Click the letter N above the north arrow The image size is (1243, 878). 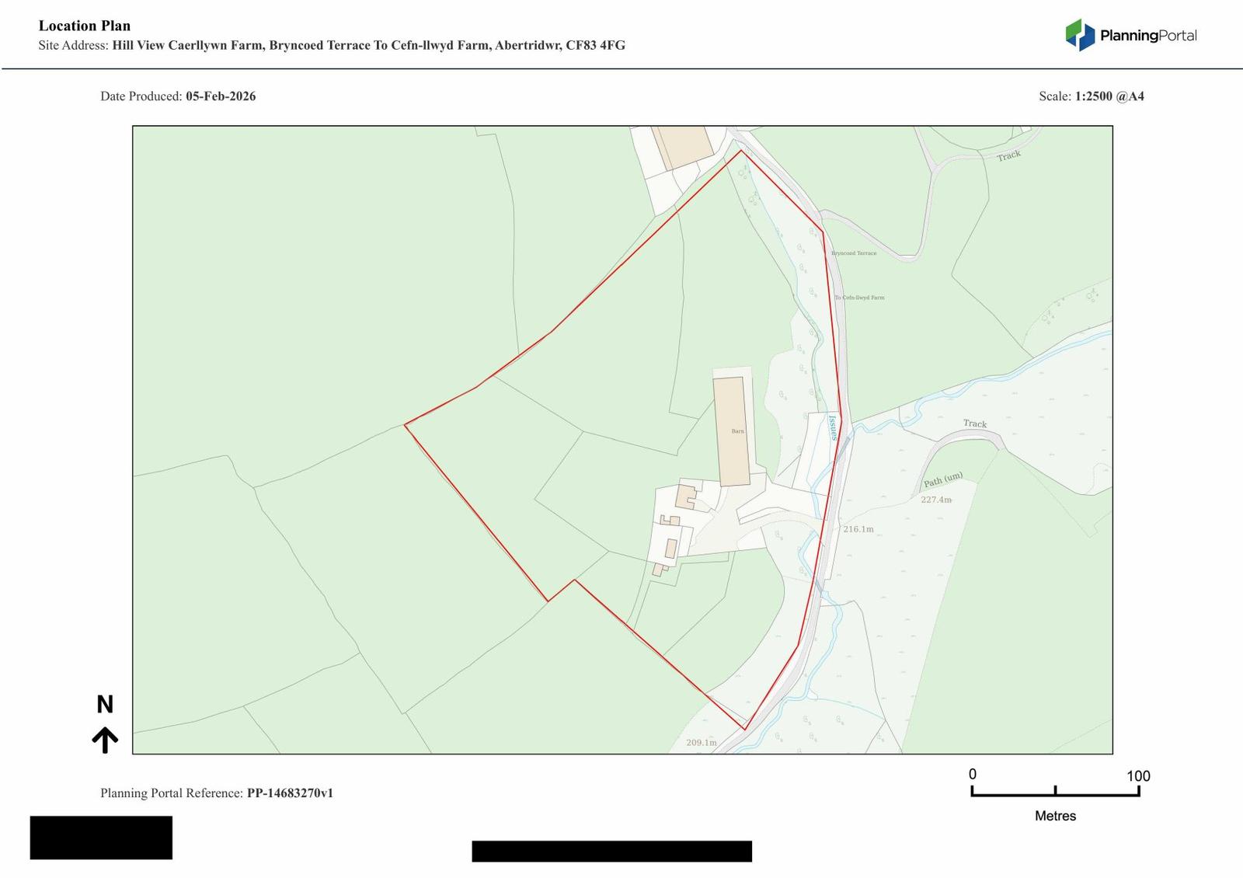tap(105, 705)
